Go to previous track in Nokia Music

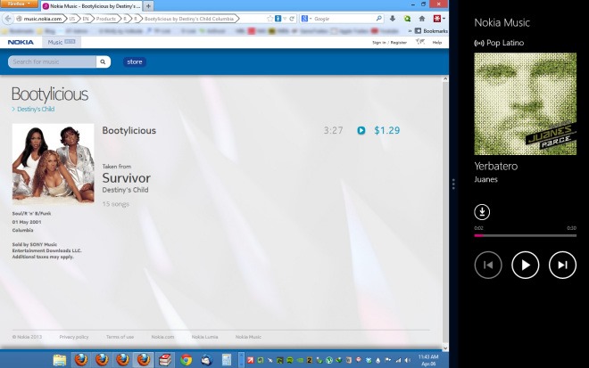[488, 266]
